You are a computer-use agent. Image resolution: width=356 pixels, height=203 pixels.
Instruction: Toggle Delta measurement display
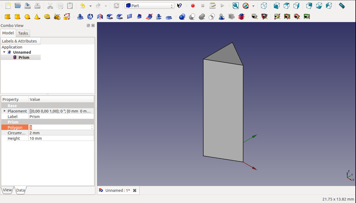307,17
